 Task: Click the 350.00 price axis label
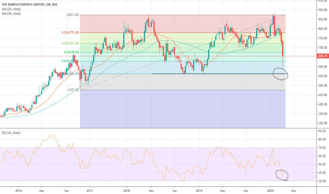point(323,114)
